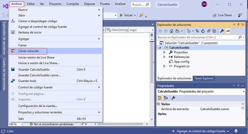
Task: Switch to Explorador de soluciones bottom tab
Action: (174, 78)
